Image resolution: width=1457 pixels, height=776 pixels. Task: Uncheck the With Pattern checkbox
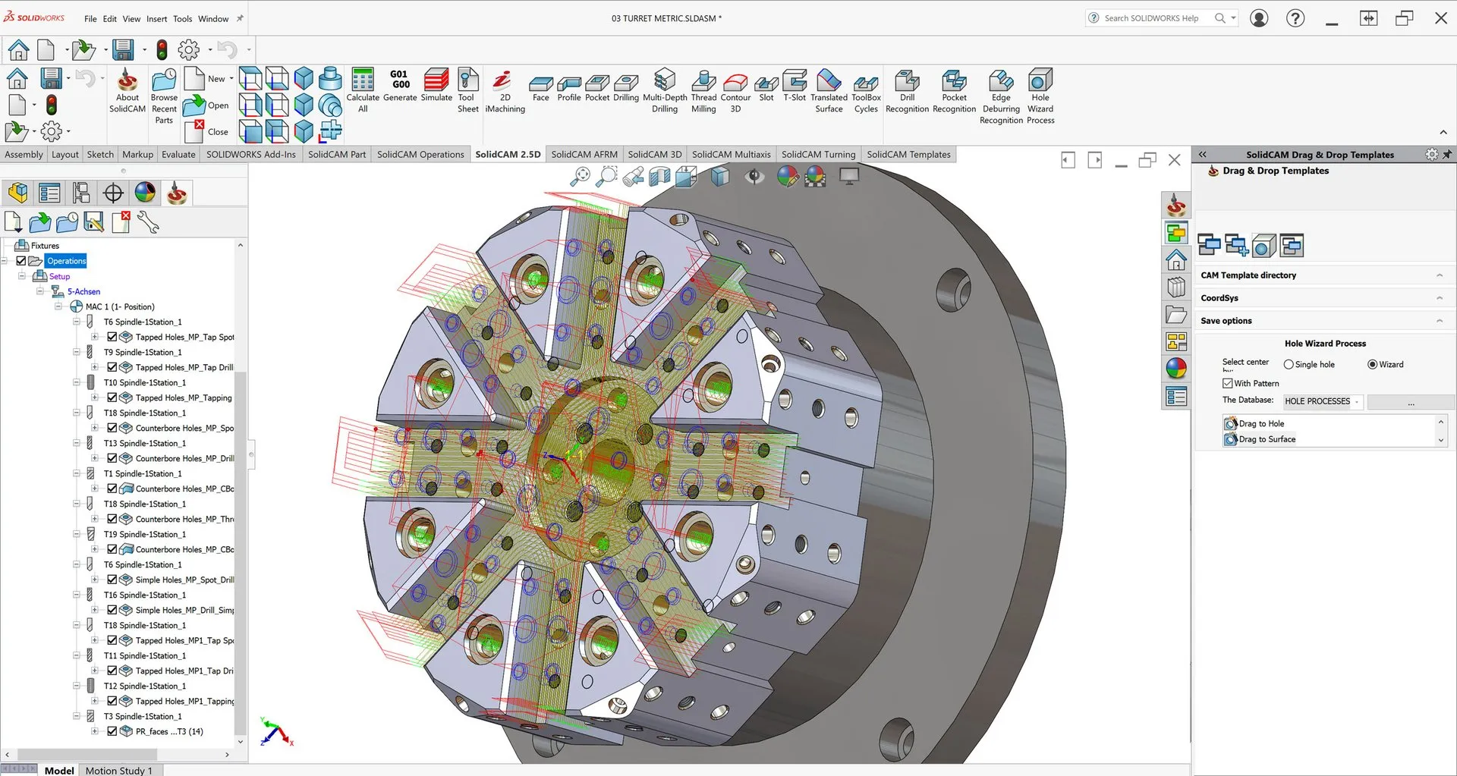1228,383
